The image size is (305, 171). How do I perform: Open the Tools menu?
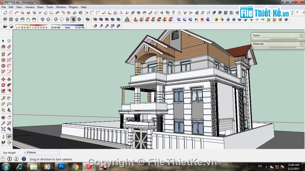[50, 7]
